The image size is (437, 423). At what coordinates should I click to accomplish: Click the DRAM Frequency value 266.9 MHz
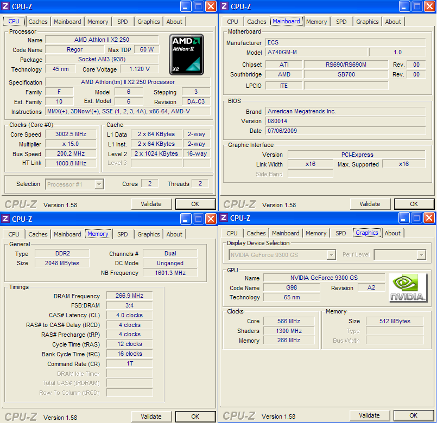click(130, 296)
